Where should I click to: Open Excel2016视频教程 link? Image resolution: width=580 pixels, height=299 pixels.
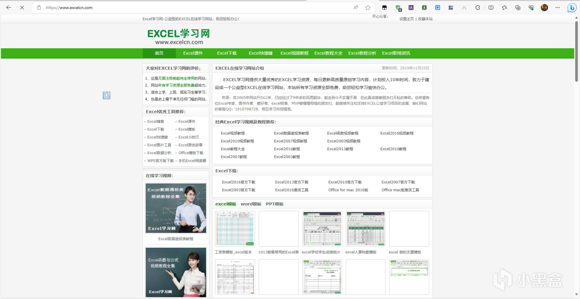(x=397, y=133)
